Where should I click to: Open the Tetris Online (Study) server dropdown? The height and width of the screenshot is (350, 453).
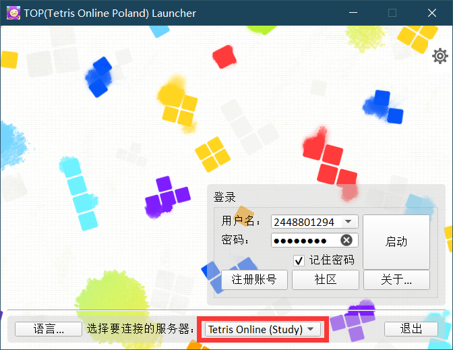coord(263,329)
